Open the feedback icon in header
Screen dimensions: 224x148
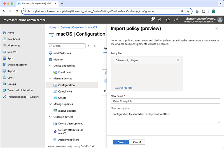click(x=176, y=20)
